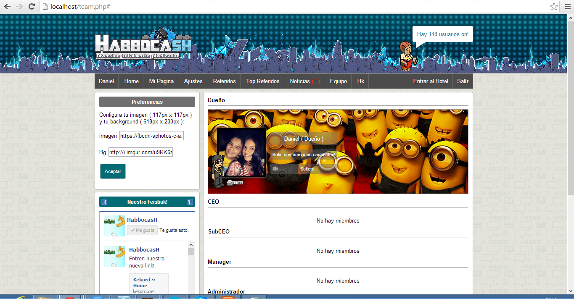Image resolution: width=574 pixels, height=299 pixels.
Task: Bookmark this page using the star icon
Action: pyautogui.click(x=554, y=7)
